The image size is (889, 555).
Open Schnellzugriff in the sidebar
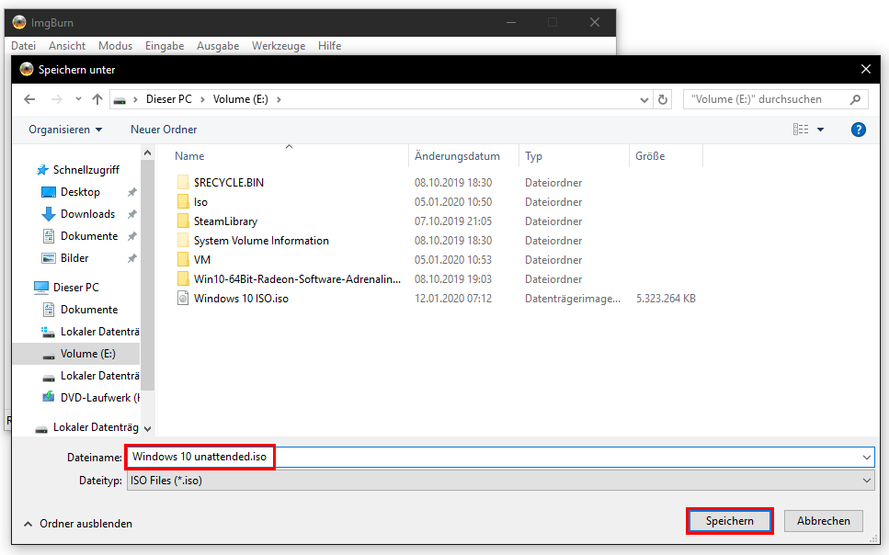[86, 169]
